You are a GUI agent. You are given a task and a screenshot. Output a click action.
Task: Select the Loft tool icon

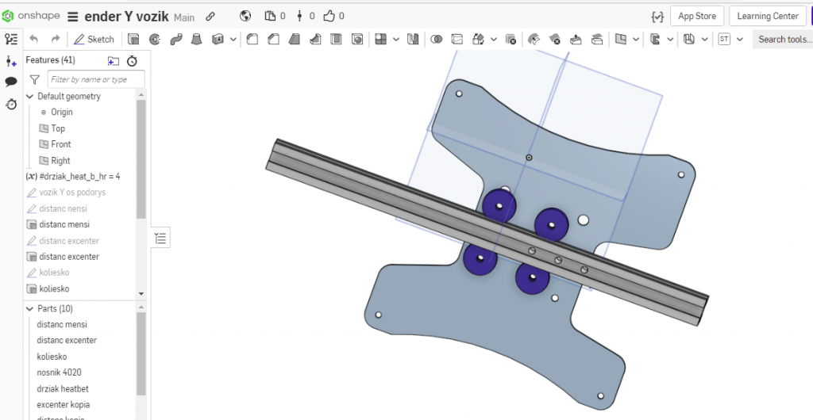tap(196, 39)
